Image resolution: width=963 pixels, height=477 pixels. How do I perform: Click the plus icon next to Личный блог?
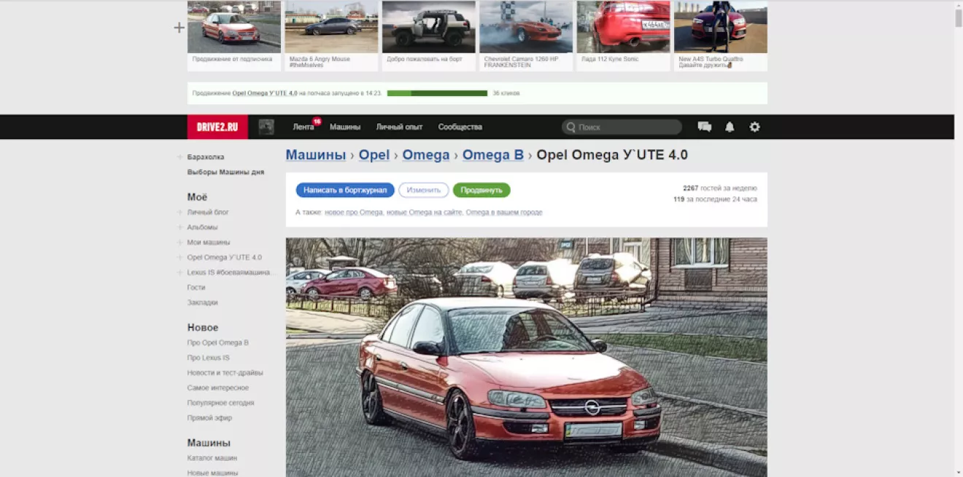click(179, 213)
